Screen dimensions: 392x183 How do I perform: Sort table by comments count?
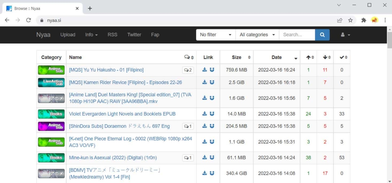[189, 57]
